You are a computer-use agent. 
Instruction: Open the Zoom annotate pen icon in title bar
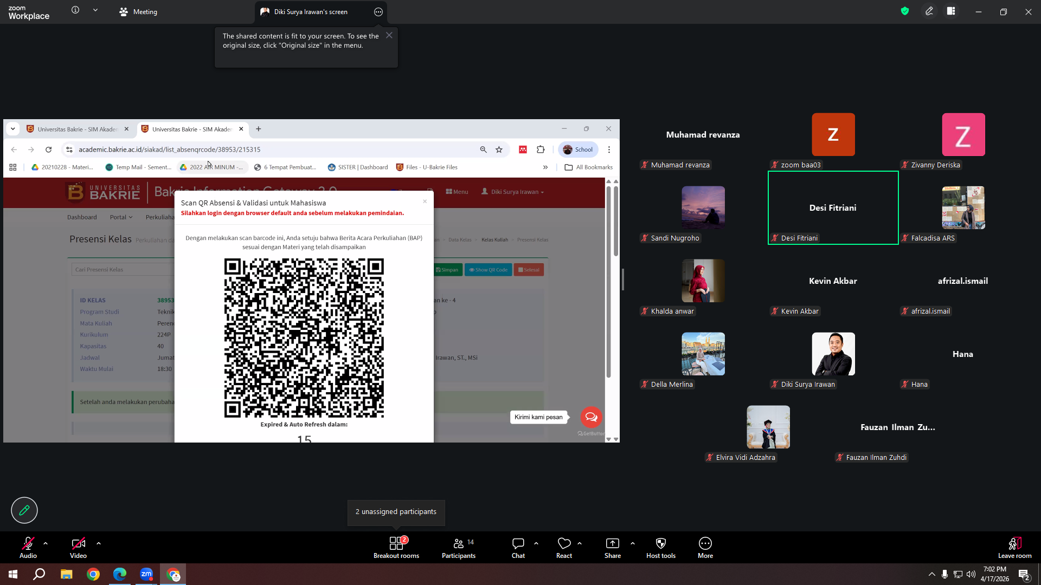[x=929, y=11]
